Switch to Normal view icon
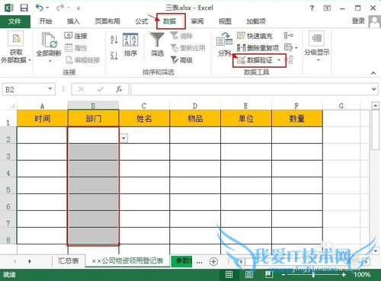 229,274
